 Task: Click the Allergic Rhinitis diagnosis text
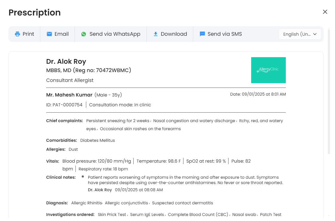[x=87, y=203]
